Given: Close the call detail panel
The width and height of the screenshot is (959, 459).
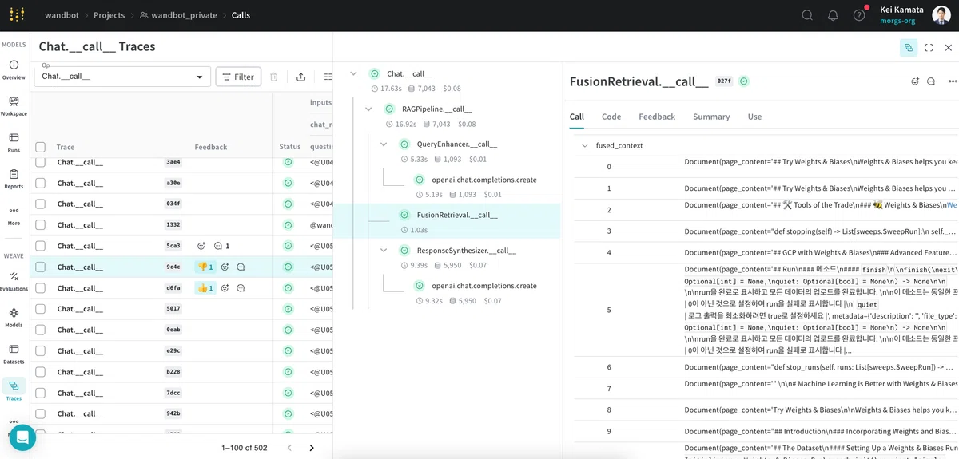Looking at the screenshot, I should click(x=949, y=47).
